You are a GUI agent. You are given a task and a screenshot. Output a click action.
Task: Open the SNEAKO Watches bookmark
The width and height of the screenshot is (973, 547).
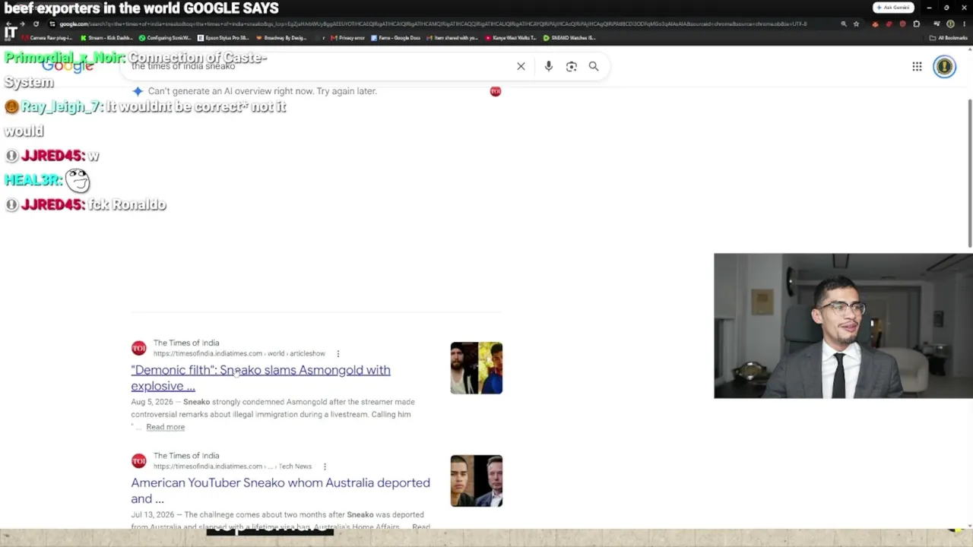(569, 38)
